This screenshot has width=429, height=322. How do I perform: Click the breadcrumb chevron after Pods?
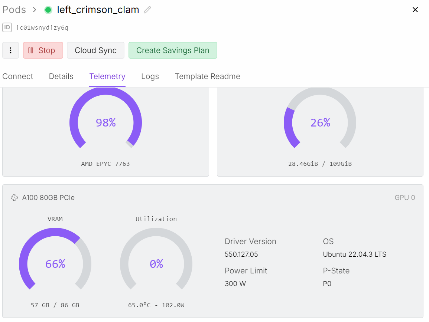click(35, 10)
